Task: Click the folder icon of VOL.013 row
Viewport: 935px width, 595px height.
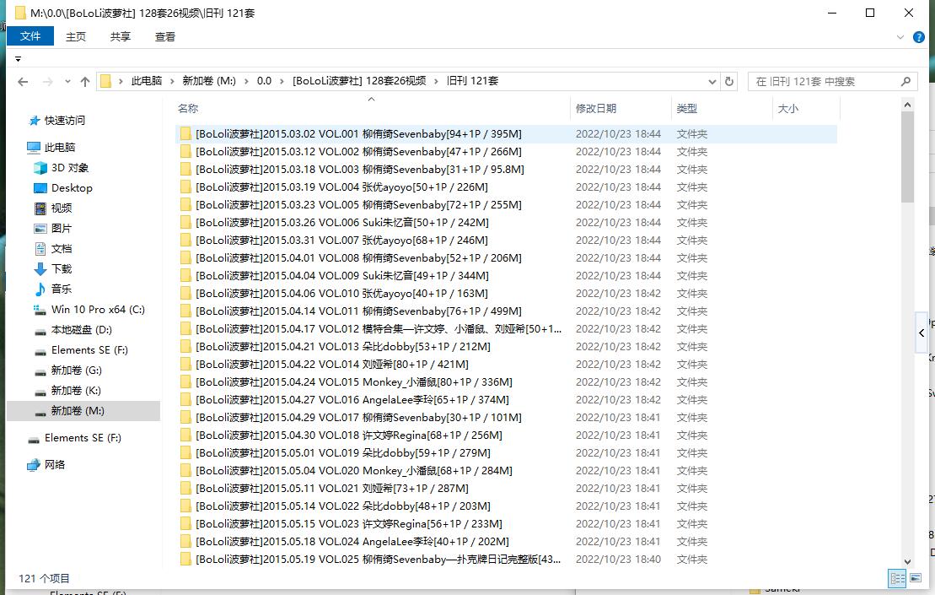Action: point(185,347)
